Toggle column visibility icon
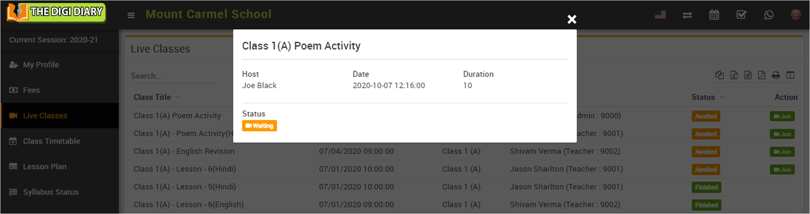Image resolution: width=810 pixels, height=214 pixels. (x=790, y=75)
